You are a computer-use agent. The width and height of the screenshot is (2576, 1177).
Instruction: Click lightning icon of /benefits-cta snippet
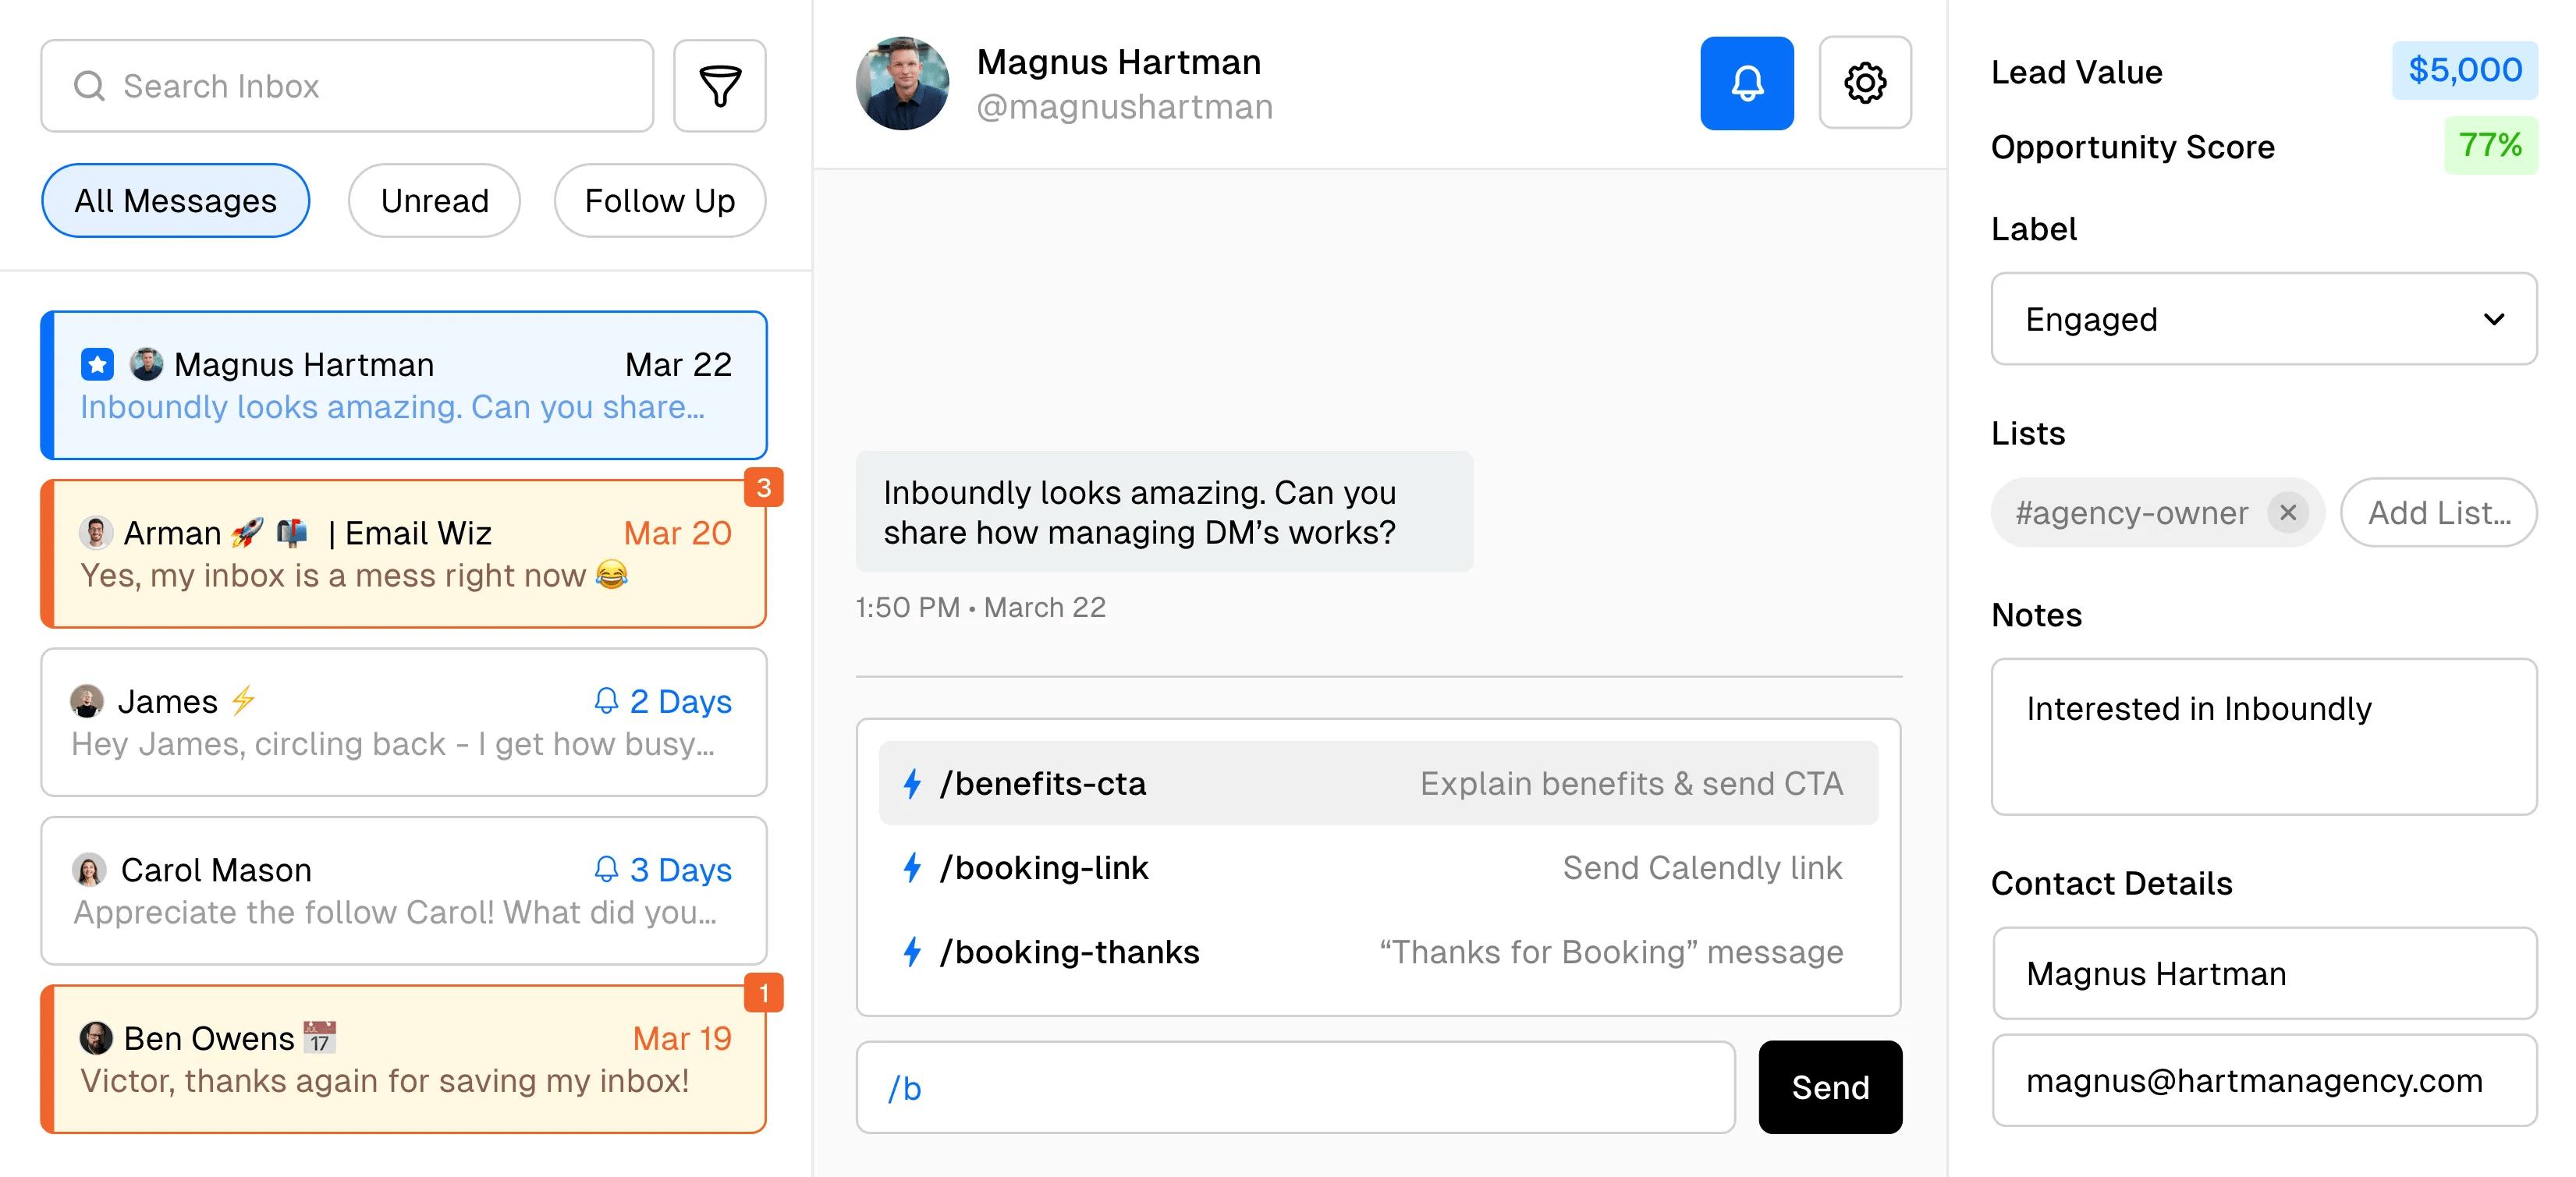912,783
